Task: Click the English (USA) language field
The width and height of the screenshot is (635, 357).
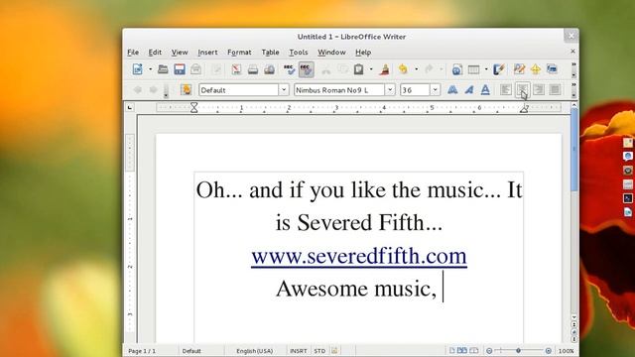Action: click(255, 351)
